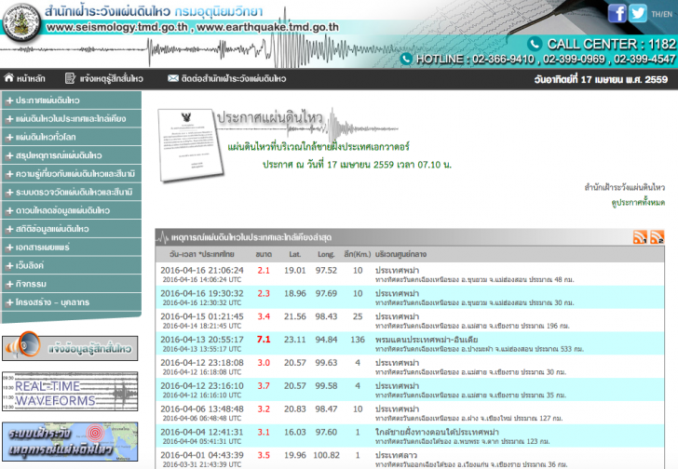Open กิจกรรม sidebar item
This screenshot has height=469, width=678.
72,284
